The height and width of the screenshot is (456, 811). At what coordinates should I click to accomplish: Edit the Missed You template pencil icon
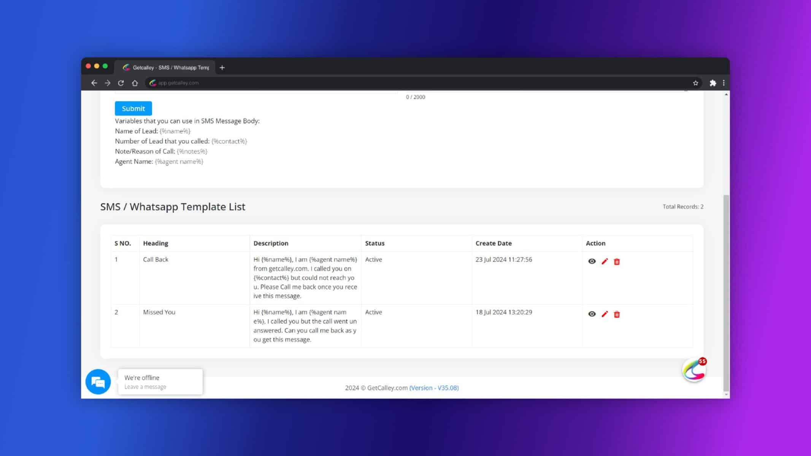(605, 314)
